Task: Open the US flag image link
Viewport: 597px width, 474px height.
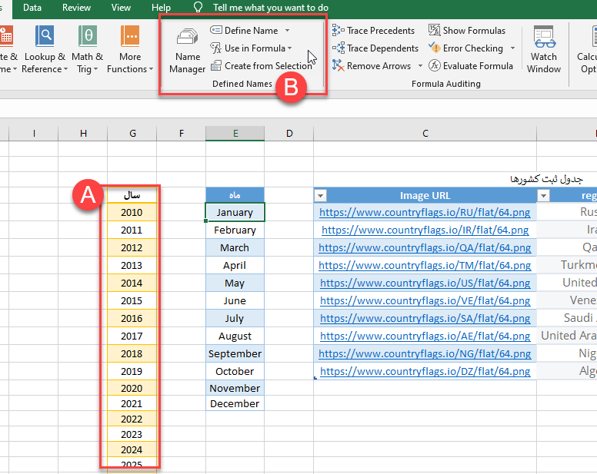Action: 425,283
